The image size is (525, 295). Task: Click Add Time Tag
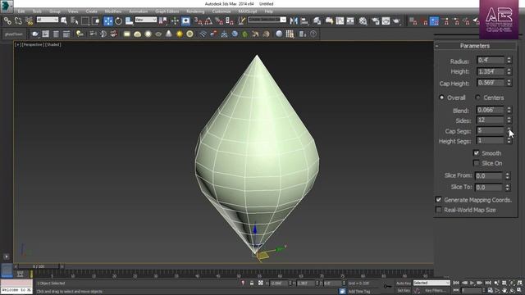click(359, 292)
